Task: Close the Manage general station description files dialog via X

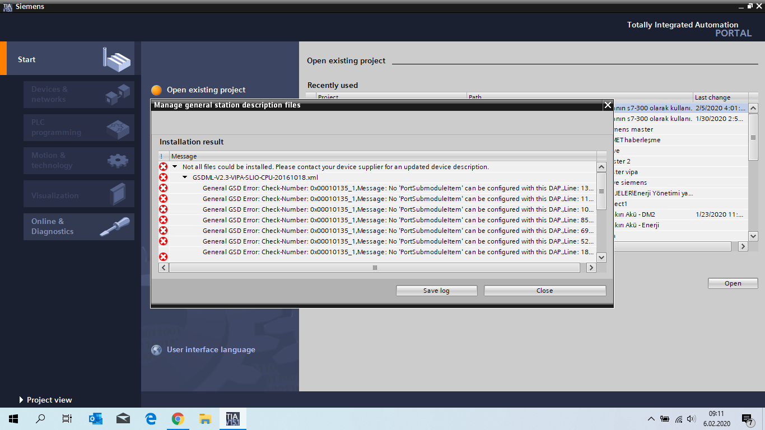Action: pyautogui.click(x=608, y=105)
